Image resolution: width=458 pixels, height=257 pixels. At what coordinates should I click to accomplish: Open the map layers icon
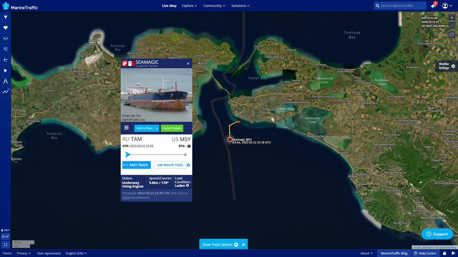click(x=5, y=38)
